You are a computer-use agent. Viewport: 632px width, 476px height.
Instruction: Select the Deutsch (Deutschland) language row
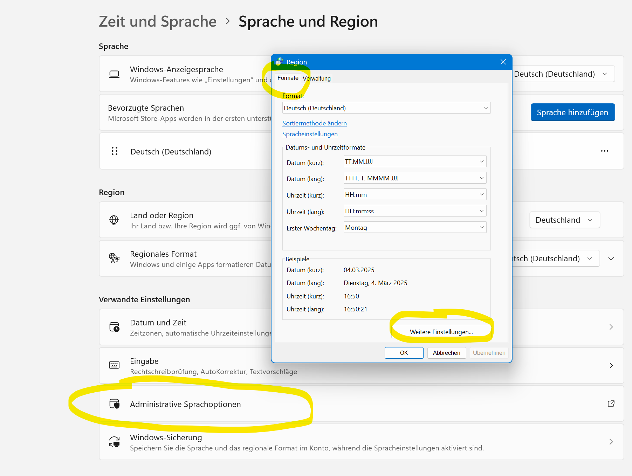click(x=361, y=151)
